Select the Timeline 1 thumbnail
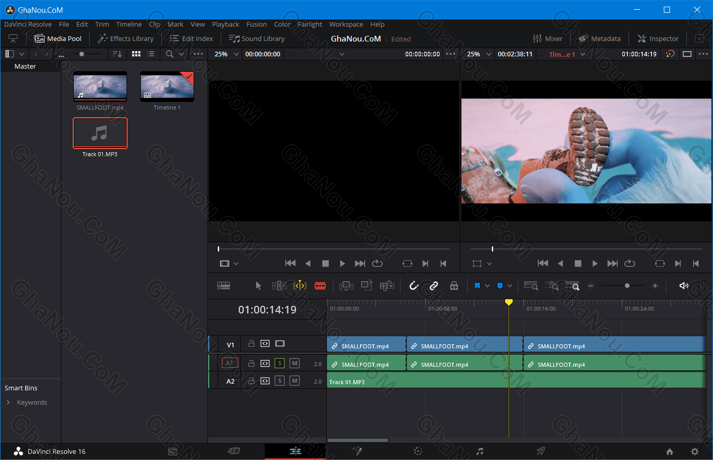713x460 pixels. point(167,87)
